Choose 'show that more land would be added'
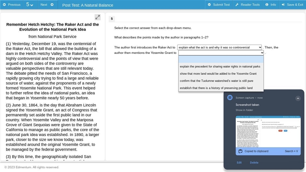Viewport: 306px width, 172px height. point(221,74)
